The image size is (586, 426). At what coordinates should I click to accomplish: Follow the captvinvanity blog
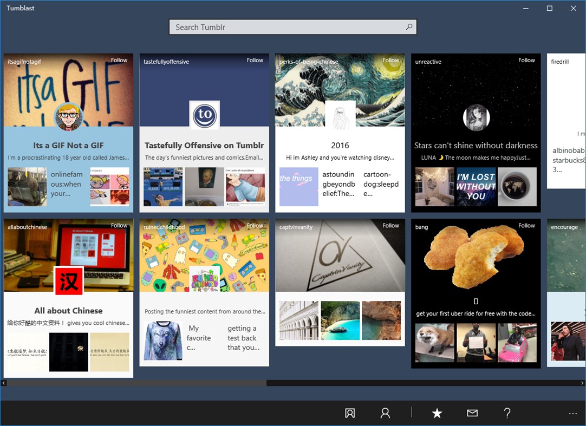(x=391, y=226)
